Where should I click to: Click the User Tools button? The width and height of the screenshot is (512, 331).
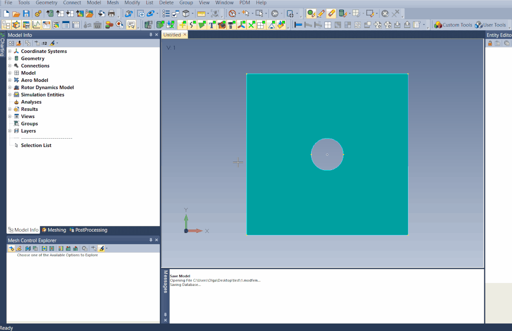tap(491, 25)
